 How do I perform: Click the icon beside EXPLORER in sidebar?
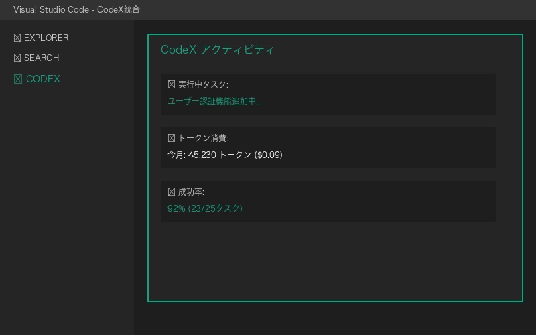(x=17, y=38)
